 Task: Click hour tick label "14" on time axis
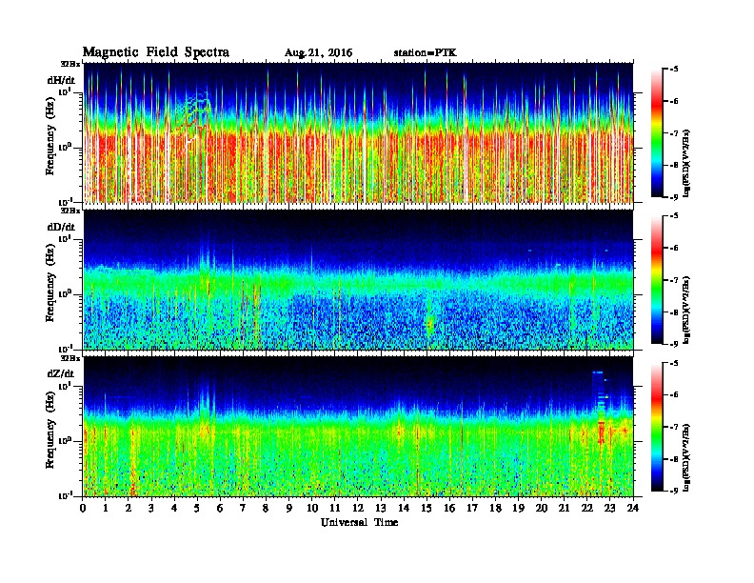pos(404,508)
